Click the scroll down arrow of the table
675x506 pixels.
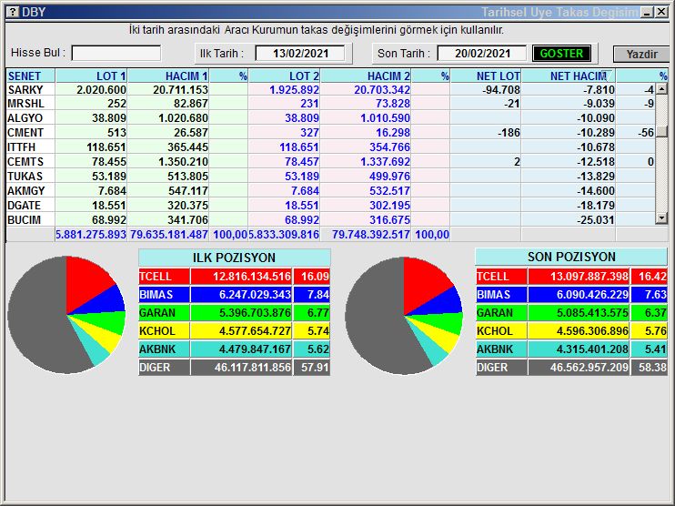[661, 219]
